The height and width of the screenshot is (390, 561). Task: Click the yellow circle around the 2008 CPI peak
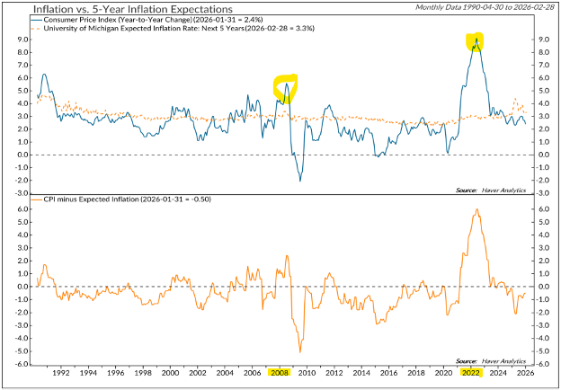287,85
